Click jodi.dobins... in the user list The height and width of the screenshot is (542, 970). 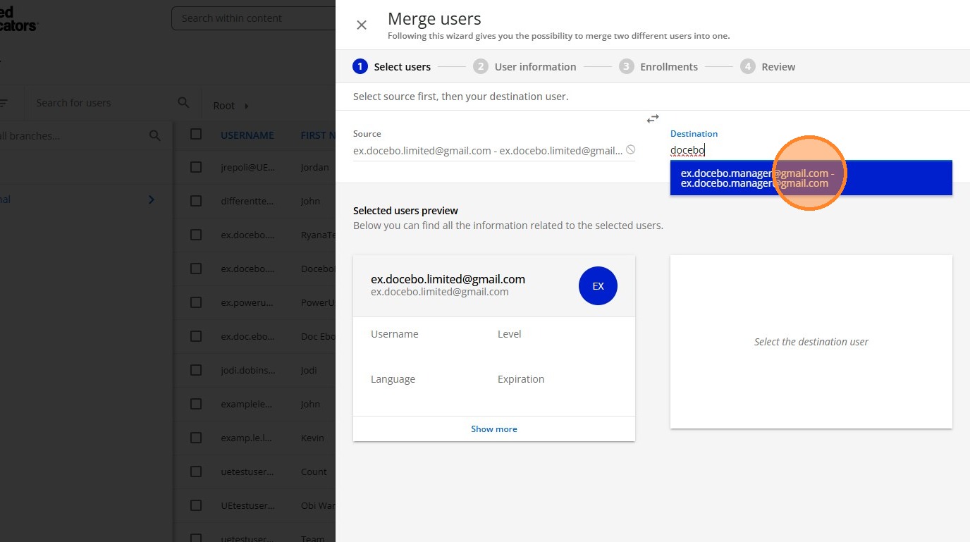[248, 371]
